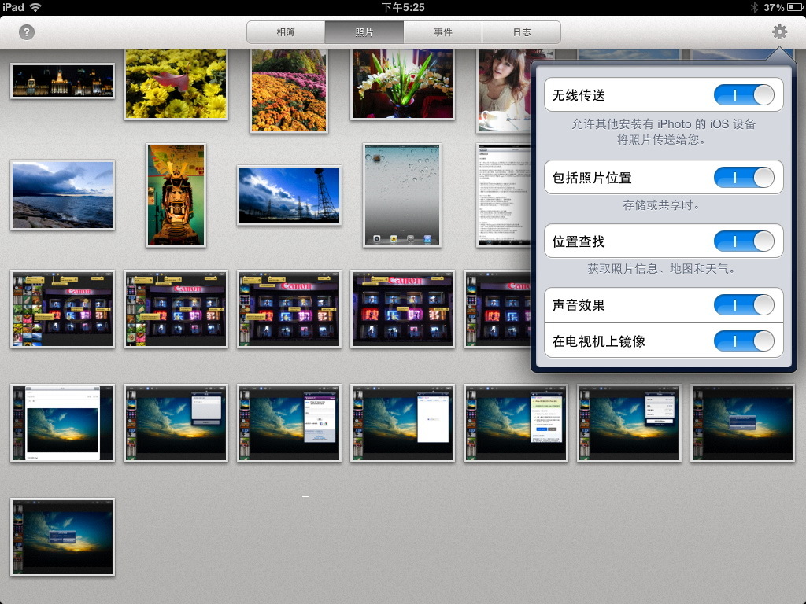The image size is (806, 604).
Task: Open the Help question mark icon
Action: pos(26,32)
